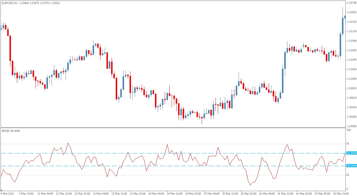Select the last blue candle at far right
The height and width of the screenshot is (196, 357).
tap(345, 17)
